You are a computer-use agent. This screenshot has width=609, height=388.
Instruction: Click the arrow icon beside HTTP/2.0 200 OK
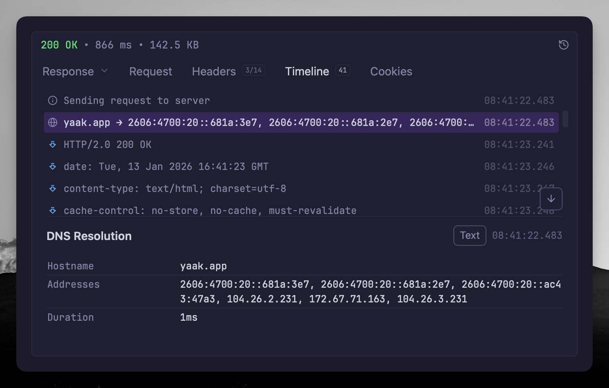click(x=53, y=144)
